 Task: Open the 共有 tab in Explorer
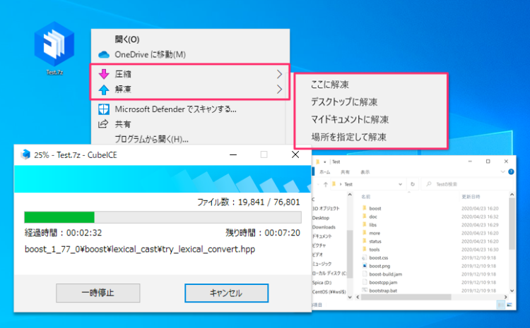point(345,172)
